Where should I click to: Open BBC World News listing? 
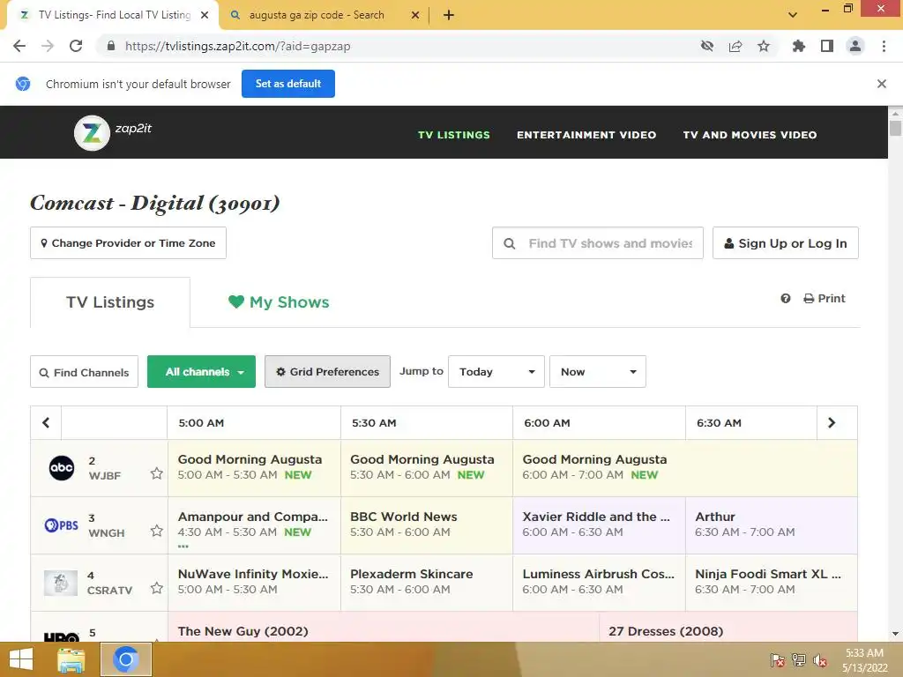(427, 525)
